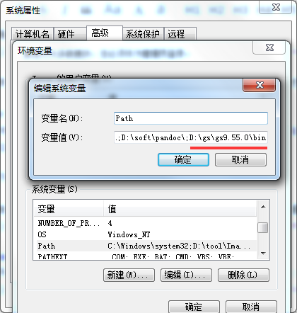Close the 编辑系统变量 dialog
This screenshot has width=297, height=313.
(259, 85)
